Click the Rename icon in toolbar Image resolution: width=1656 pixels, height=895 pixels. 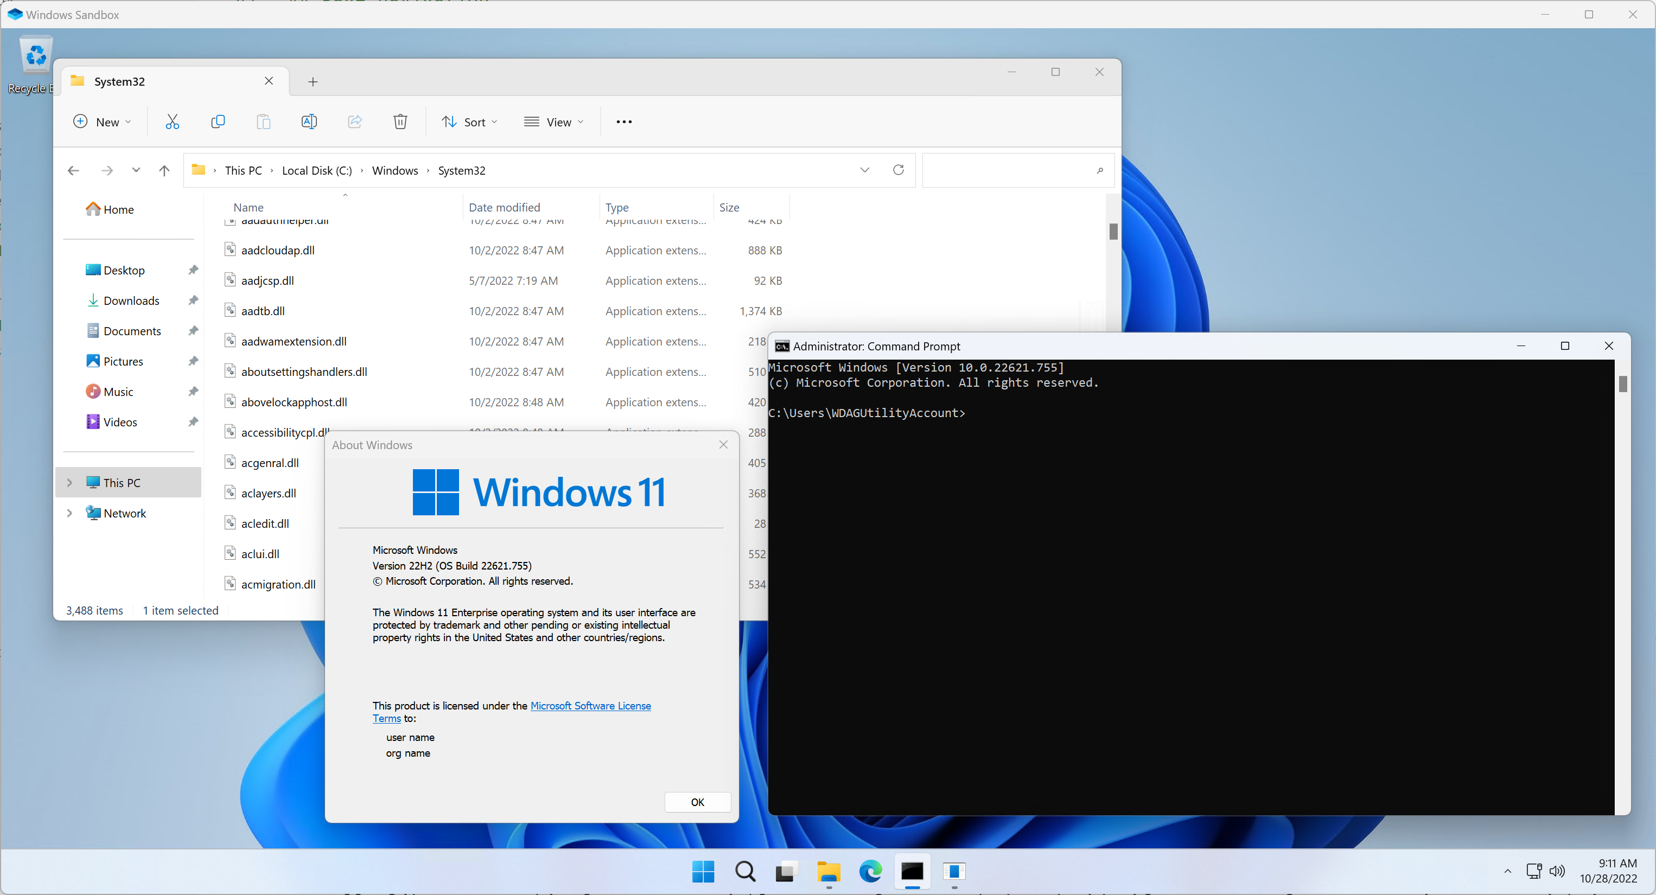309,122
